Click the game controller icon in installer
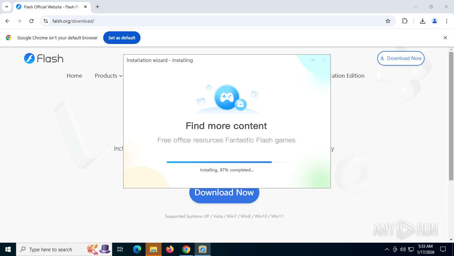 tap(227, 98)
